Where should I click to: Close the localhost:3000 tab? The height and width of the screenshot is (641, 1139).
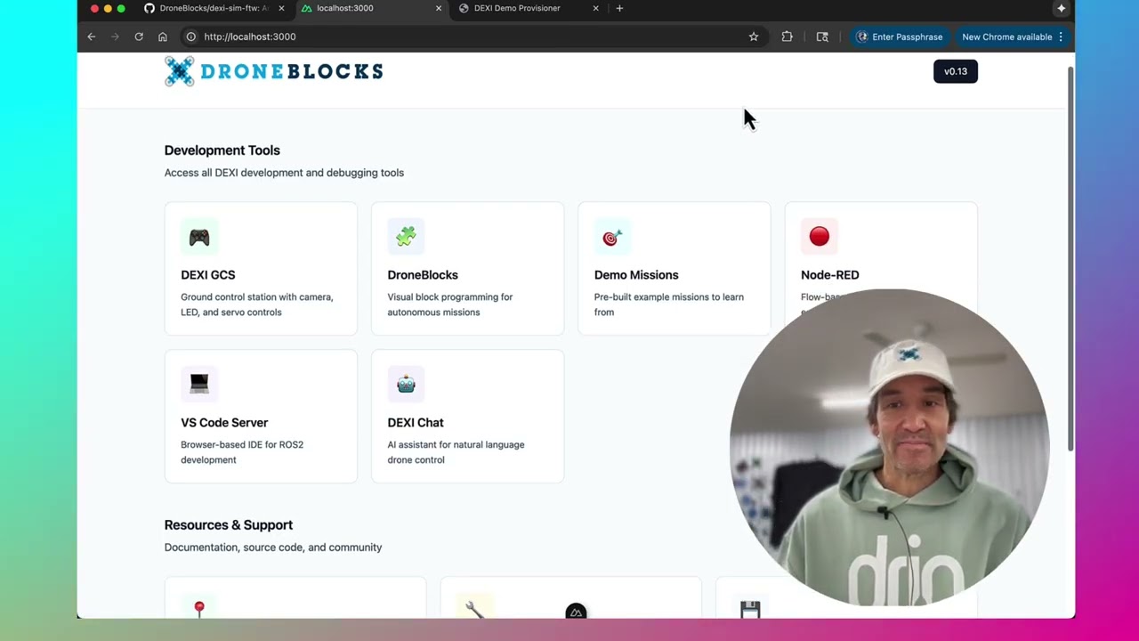coord(438,8)
